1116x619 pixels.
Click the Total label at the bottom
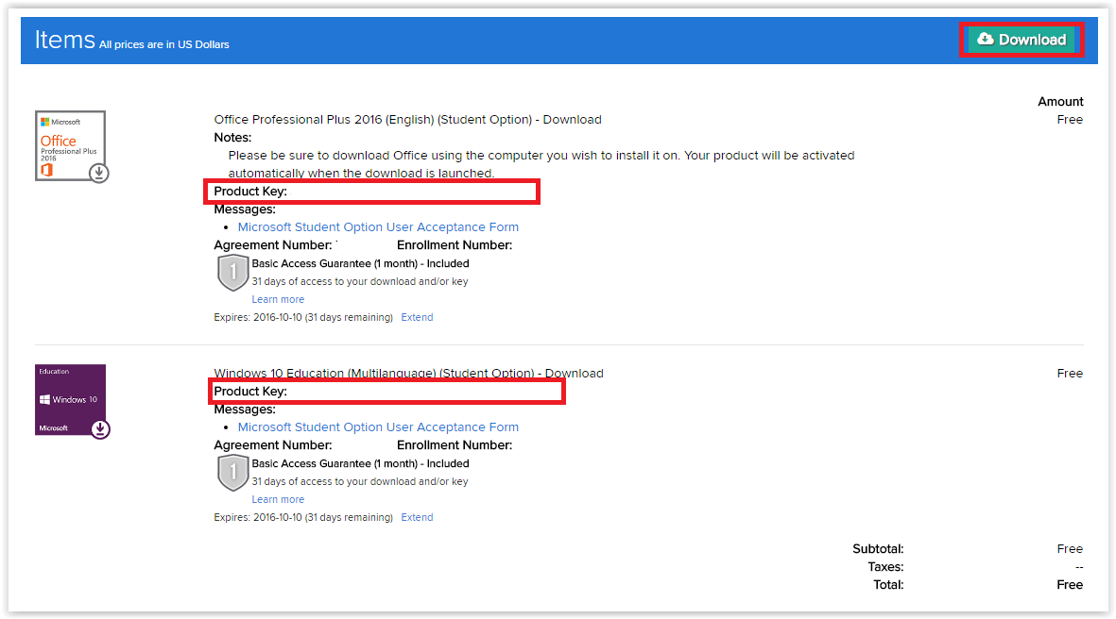[x=888, y=585]
